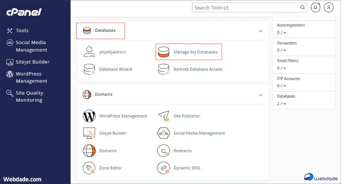Click sidebar Sitejet Builder monitor icon

tap(10, 62)
